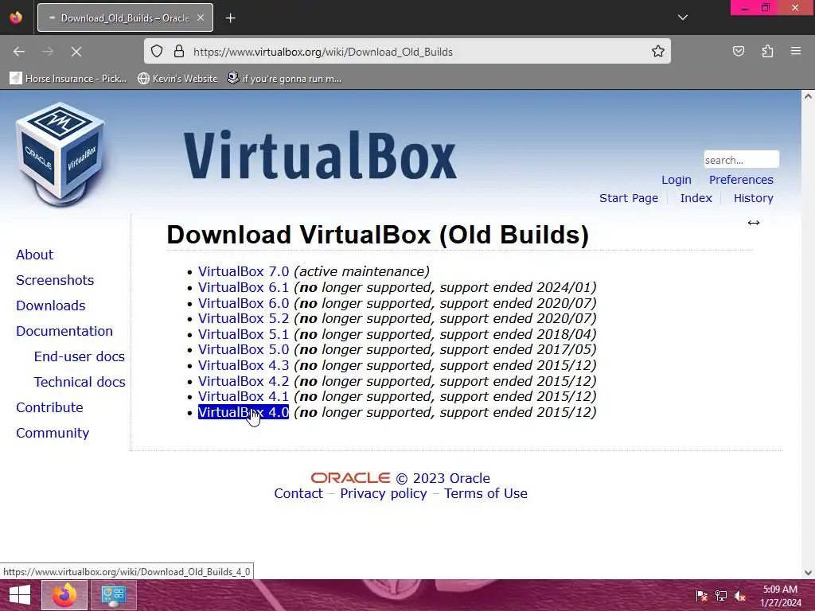Open the Windows Start menu
Viewport: 815px width, 611px height.
pos(20,595)
